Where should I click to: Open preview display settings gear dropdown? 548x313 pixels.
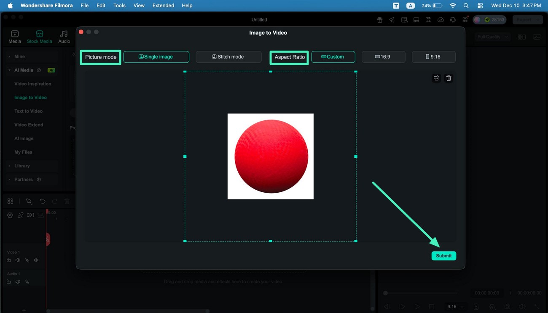[493, 307]
